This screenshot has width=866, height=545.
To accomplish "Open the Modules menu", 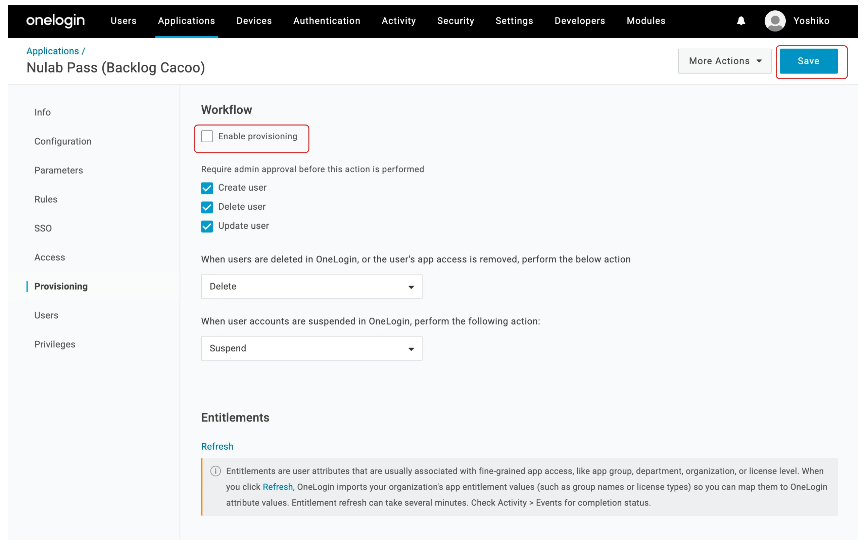I will point(646,21).
